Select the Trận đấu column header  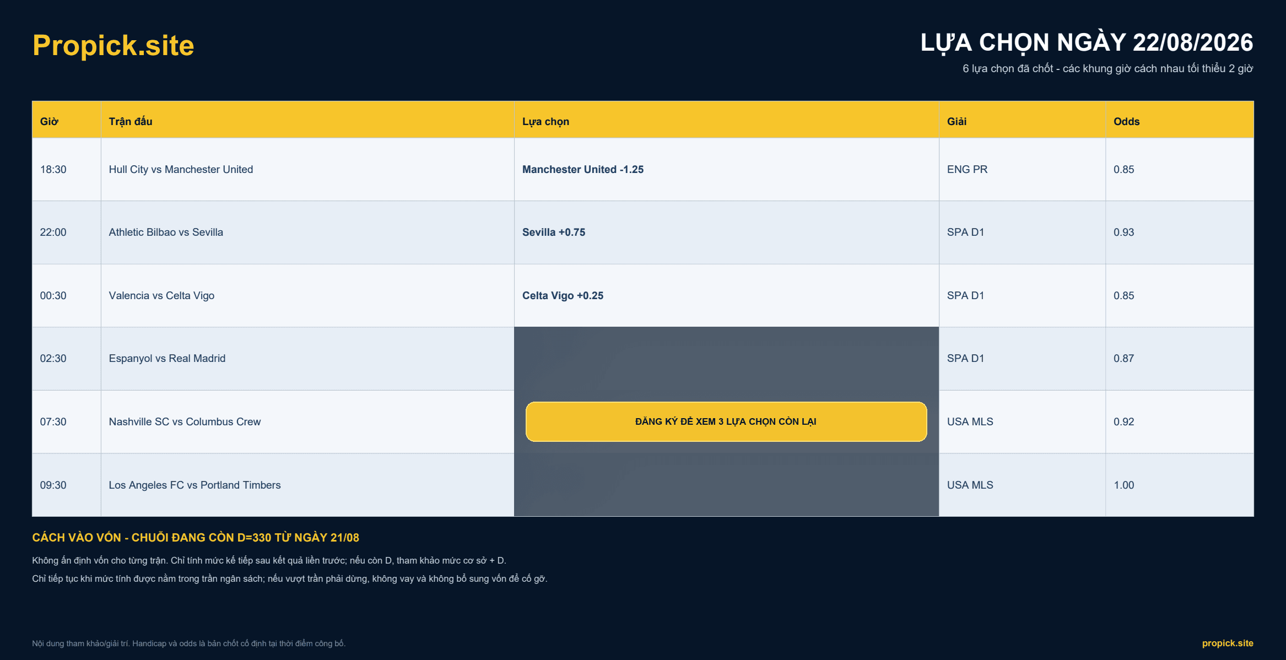131,121
